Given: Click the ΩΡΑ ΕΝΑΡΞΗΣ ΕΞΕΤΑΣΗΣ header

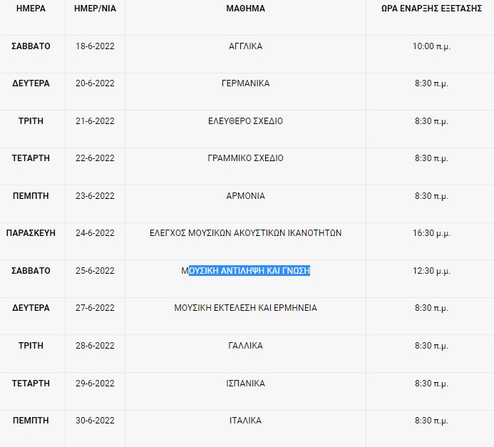Looking at the screenshot, I should [x=432, y=9].
